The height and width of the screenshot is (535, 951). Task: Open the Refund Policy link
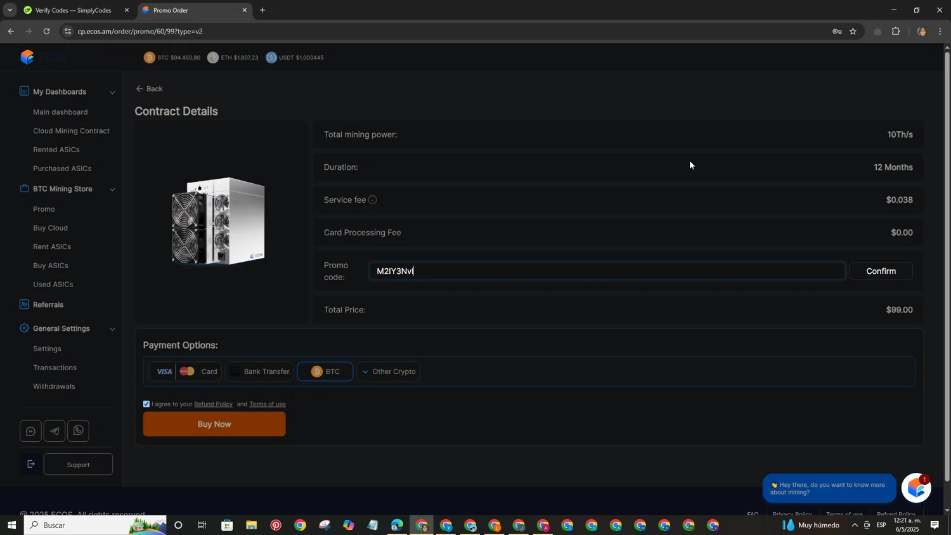point(213,404)
